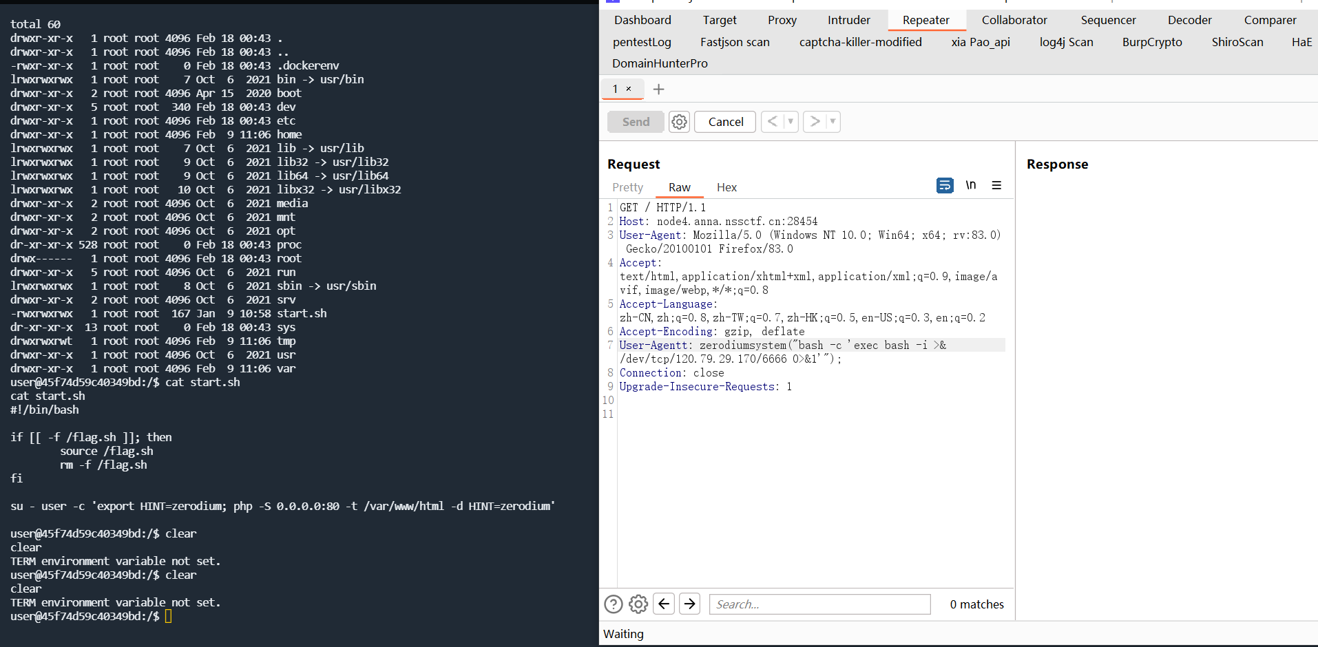Open the xia Pao_api tab
Image resolution: width=1318 pixels, height=647 pixels.
(981, 42)
